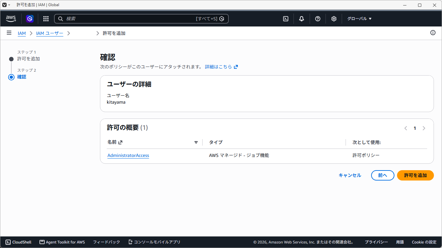
Task: Open Agent Toolkit for AWS
Action: pyautogui.click(x=62, y=242)
